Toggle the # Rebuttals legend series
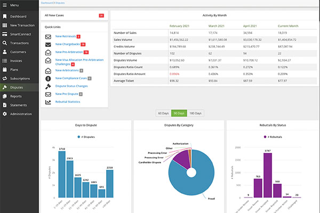Viewport: 320px width, 213px height. click(x=273, y=137)
